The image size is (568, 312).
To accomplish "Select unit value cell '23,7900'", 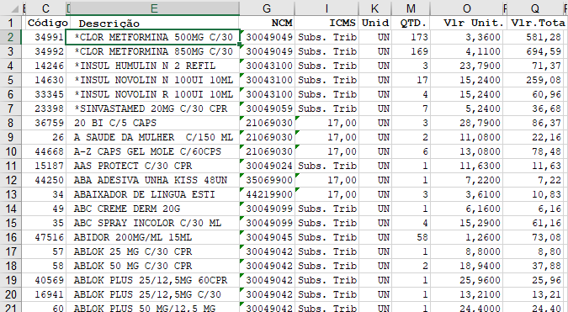I will [466, 66].
